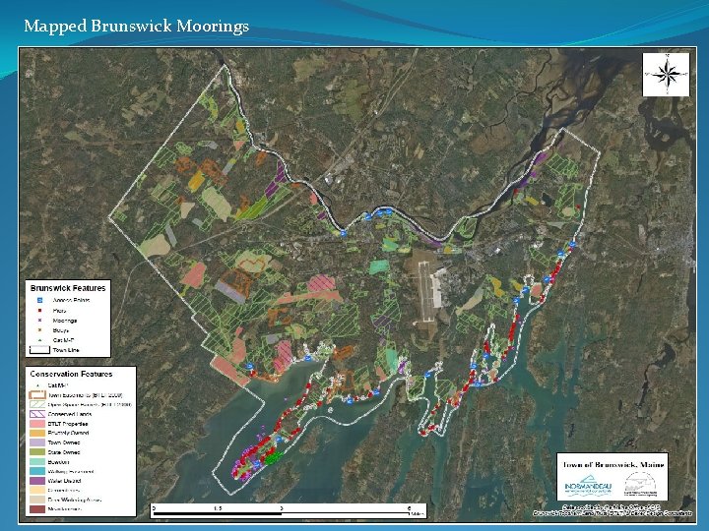Click the 'Moorings' legend label
The width and height of the screenshot is (709, 531).
65,321
